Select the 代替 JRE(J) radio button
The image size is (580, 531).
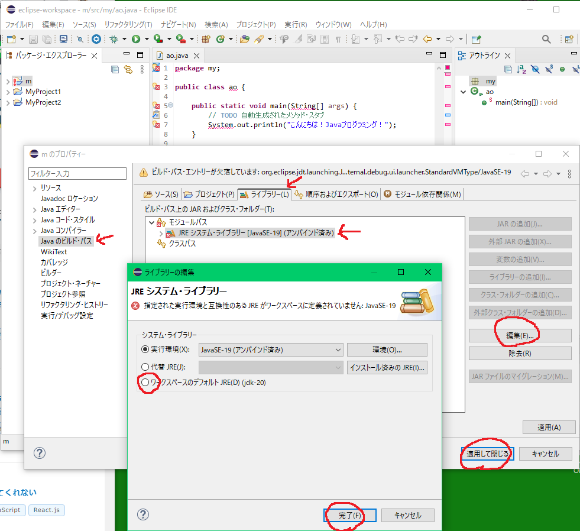(145, 367)
